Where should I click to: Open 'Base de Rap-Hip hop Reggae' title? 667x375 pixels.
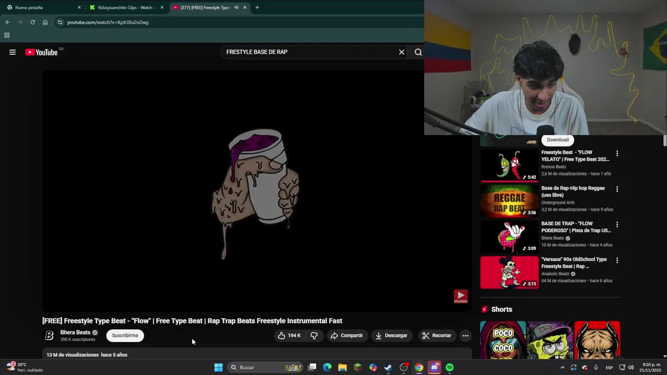(x=573, y=191)
